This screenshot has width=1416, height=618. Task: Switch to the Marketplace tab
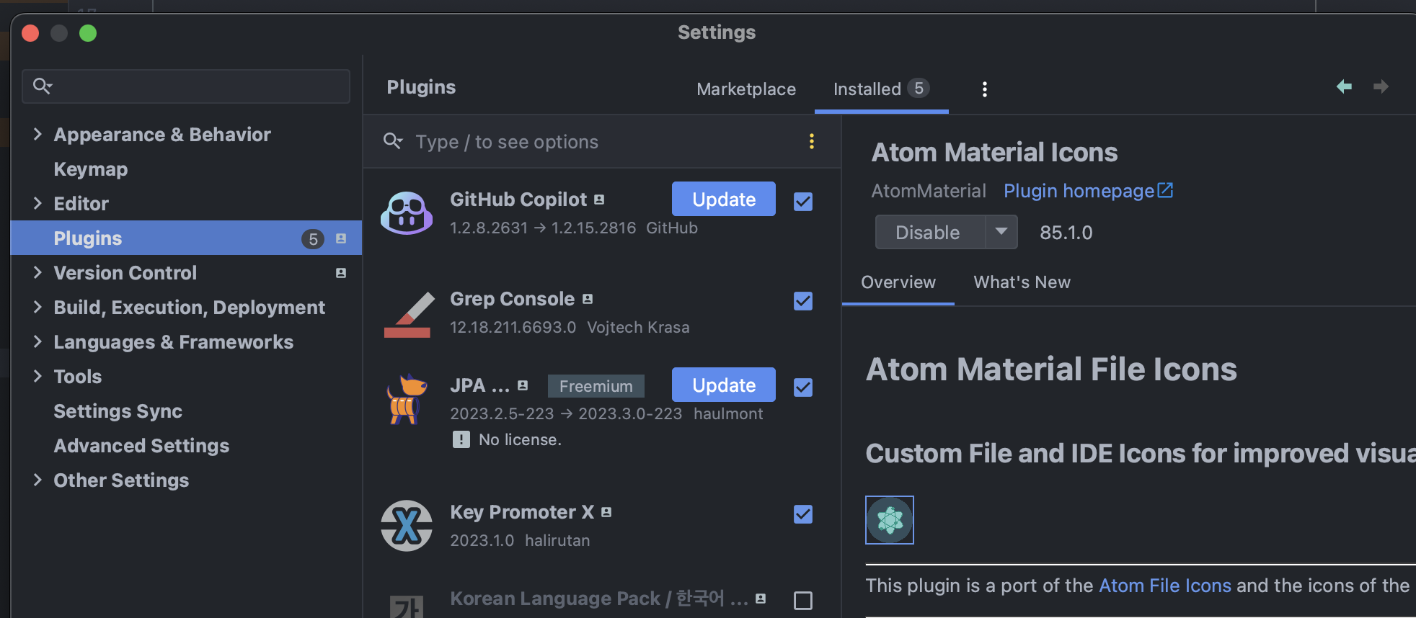point(746,89)
